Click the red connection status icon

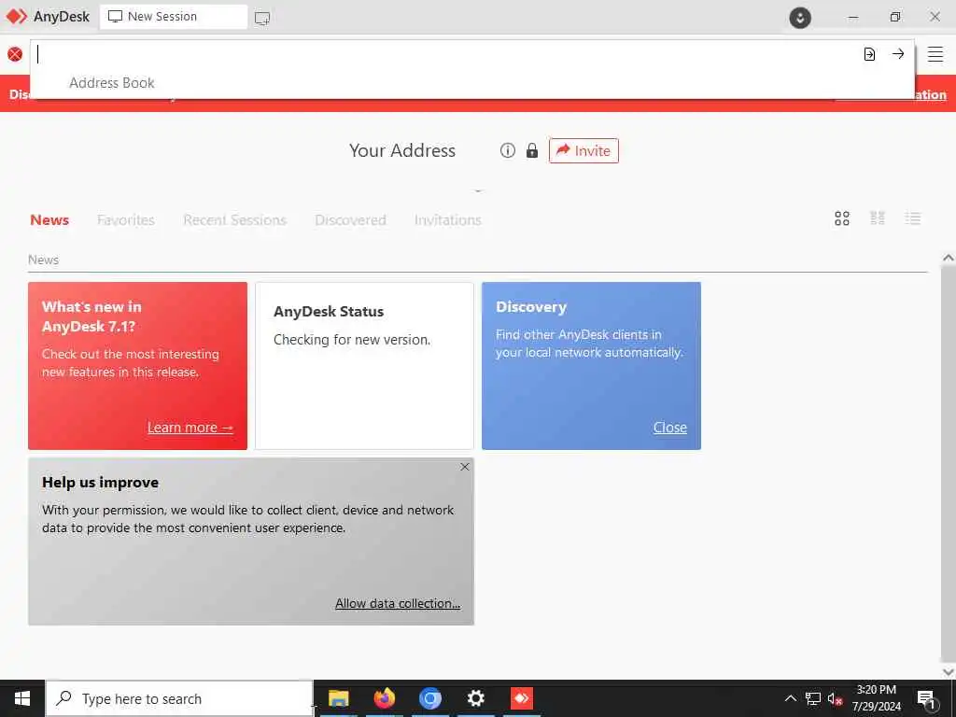pos(15,54)
